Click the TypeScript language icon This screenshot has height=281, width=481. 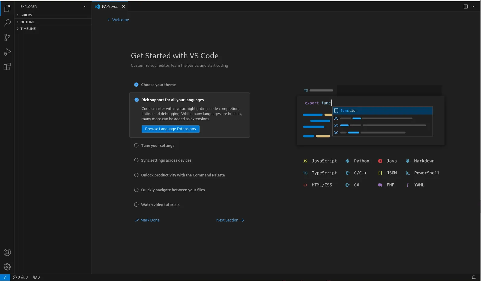click(305, 173)
